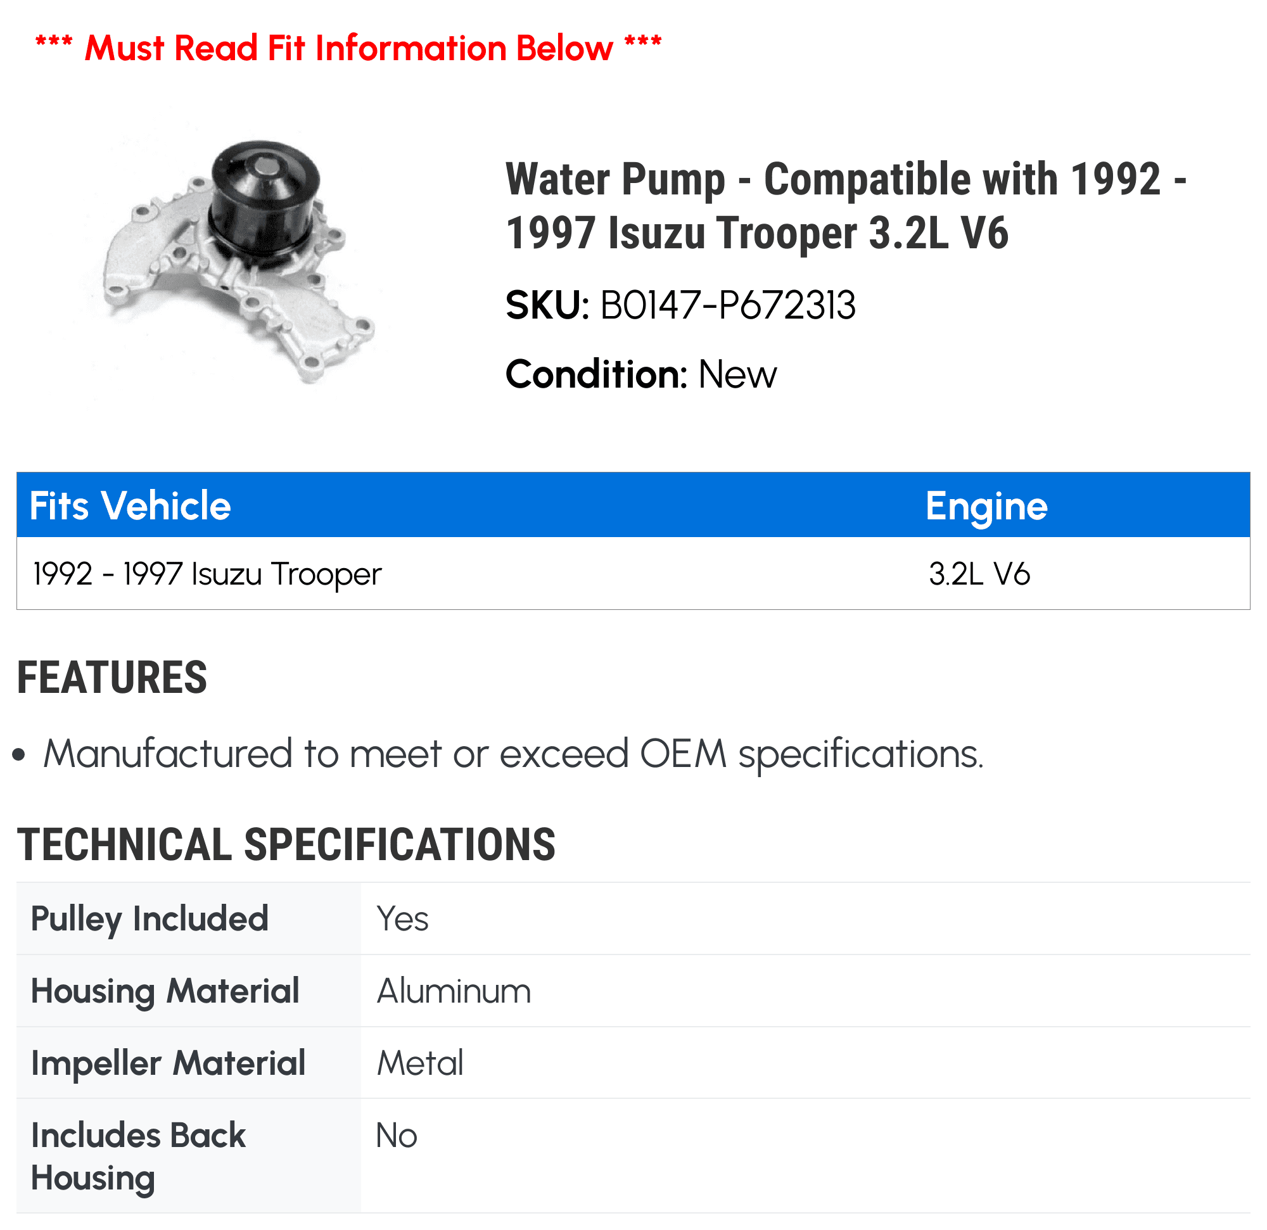Click the Aluminum housing material value

point(454,991)
